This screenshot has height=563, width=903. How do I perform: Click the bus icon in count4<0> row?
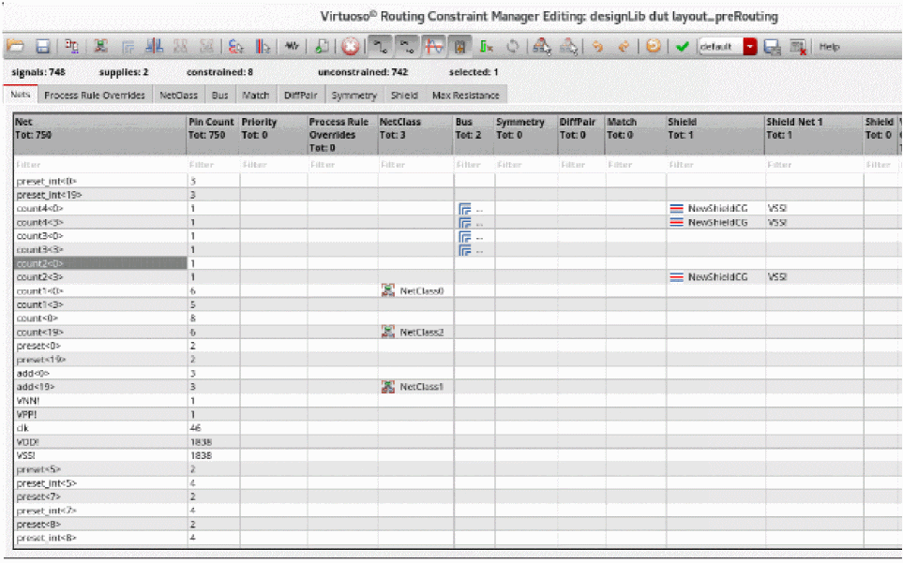465,209
